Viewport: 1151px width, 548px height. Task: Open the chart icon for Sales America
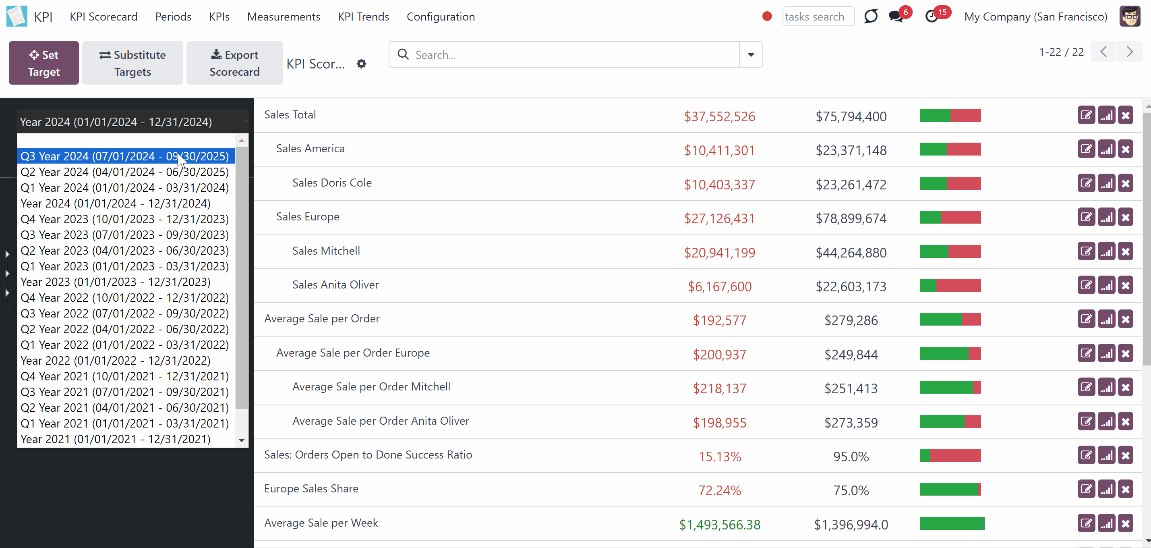point(1106,149)
